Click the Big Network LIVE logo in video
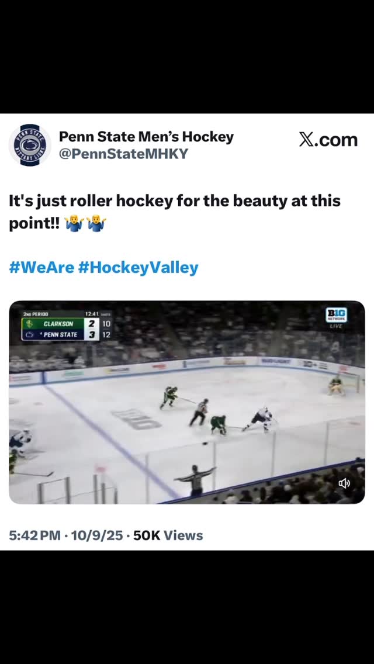Screen dimensions: 374x664 point(336,317)
